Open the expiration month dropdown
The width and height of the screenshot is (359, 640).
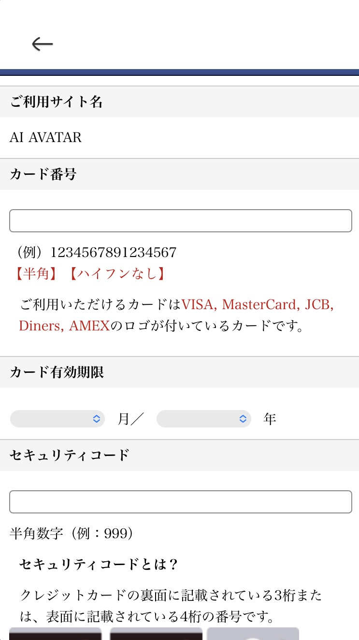pyautogui.click(x=57, y=419)
